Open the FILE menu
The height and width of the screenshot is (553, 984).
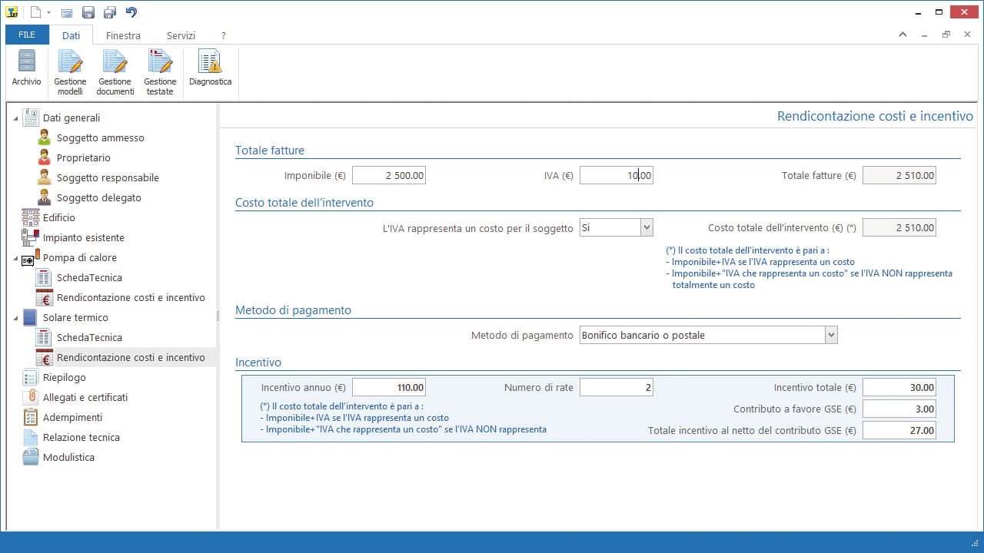click(x=27, y=35)
